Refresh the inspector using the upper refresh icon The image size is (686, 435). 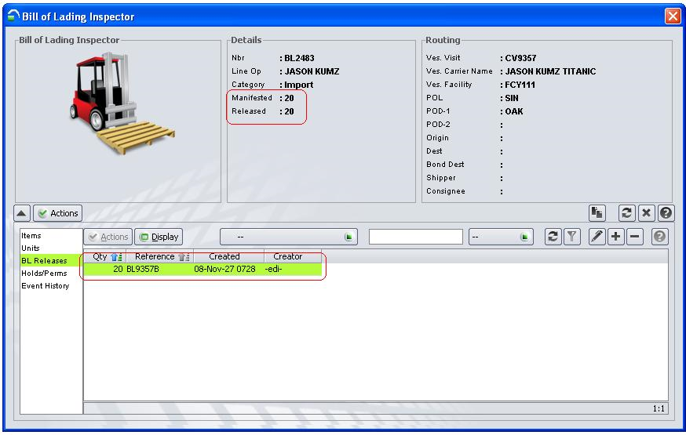[x=626, y=213]
